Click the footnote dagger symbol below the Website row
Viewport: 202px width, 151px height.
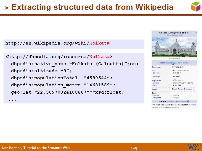(x=153, y=104)
